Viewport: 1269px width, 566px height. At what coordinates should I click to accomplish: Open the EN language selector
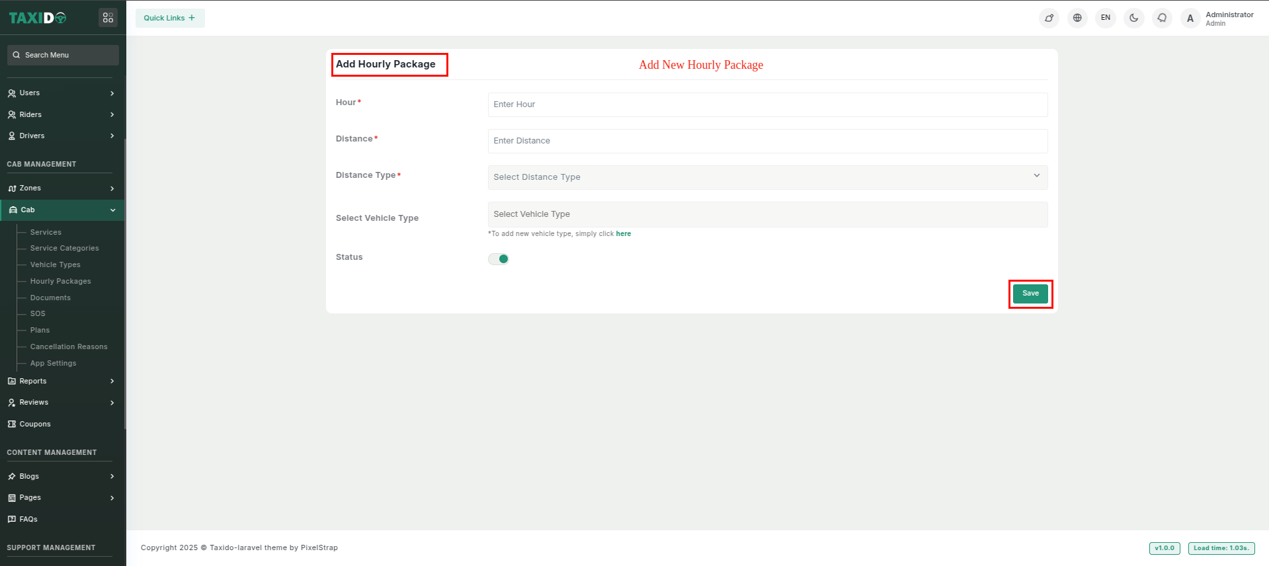(x=1106, y=18)
